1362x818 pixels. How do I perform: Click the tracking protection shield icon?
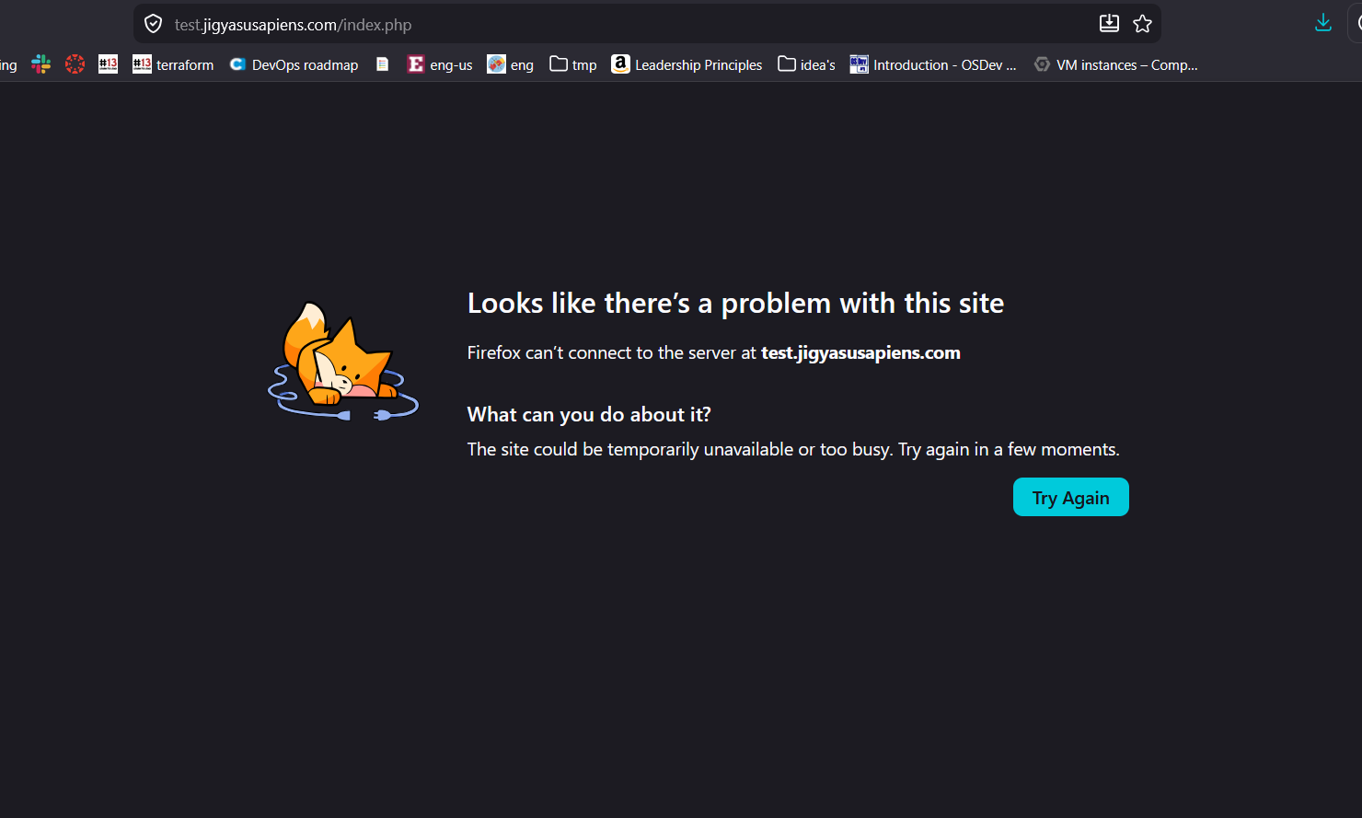pos(154,24)
